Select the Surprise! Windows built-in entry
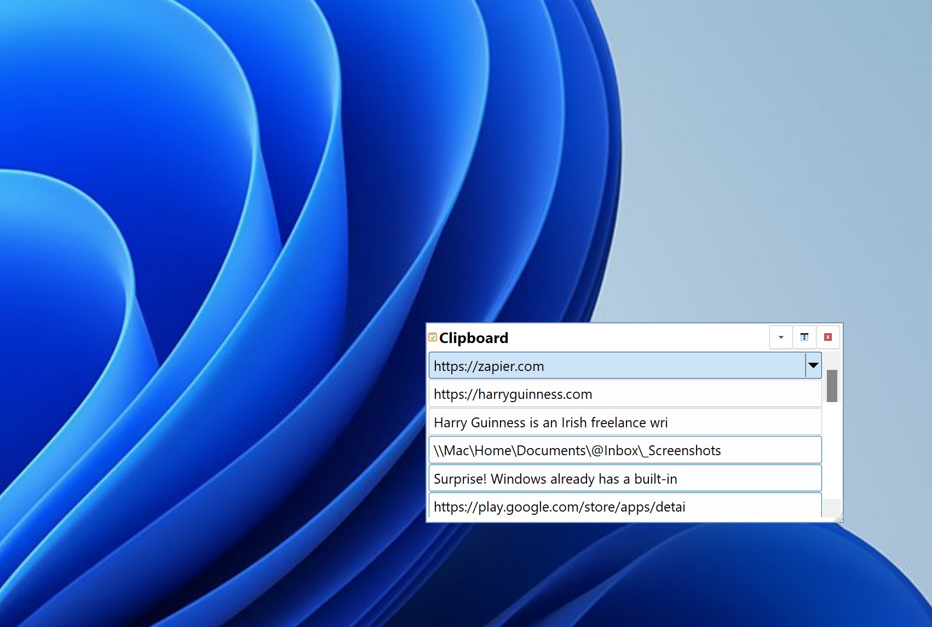Screen dimensions: 932x627 (625, 479)
